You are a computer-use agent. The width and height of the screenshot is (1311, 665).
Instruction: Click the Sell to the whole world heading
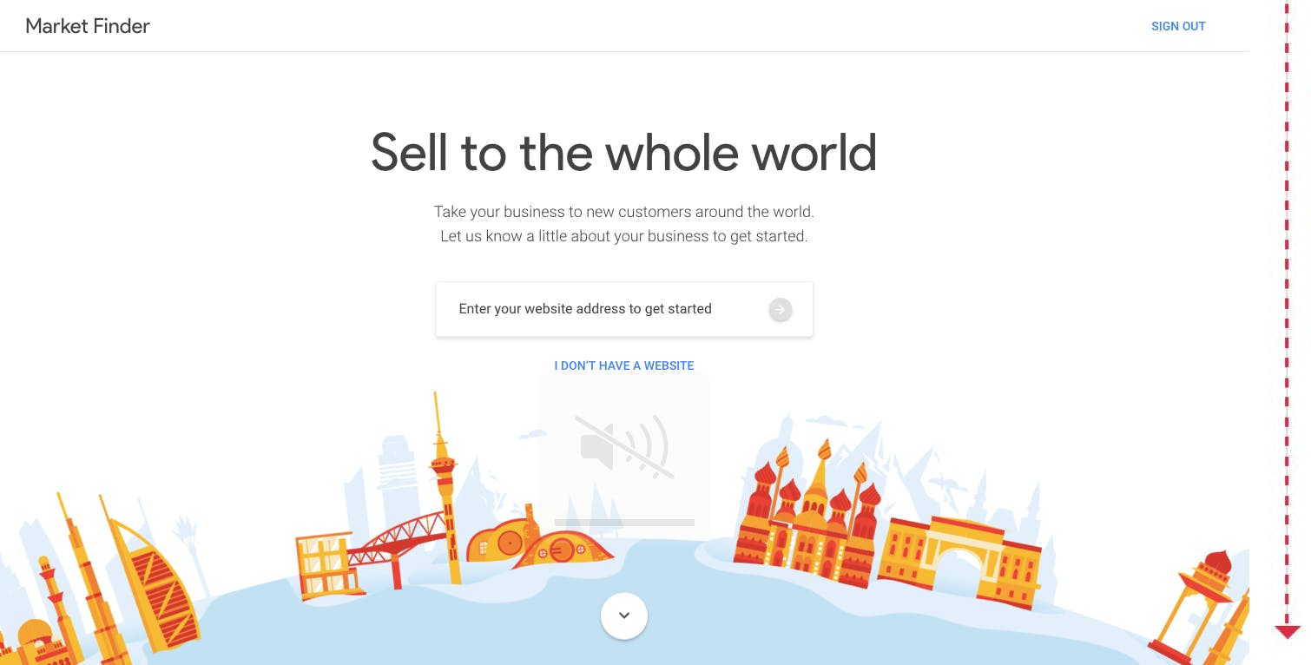tap(624, 152)
